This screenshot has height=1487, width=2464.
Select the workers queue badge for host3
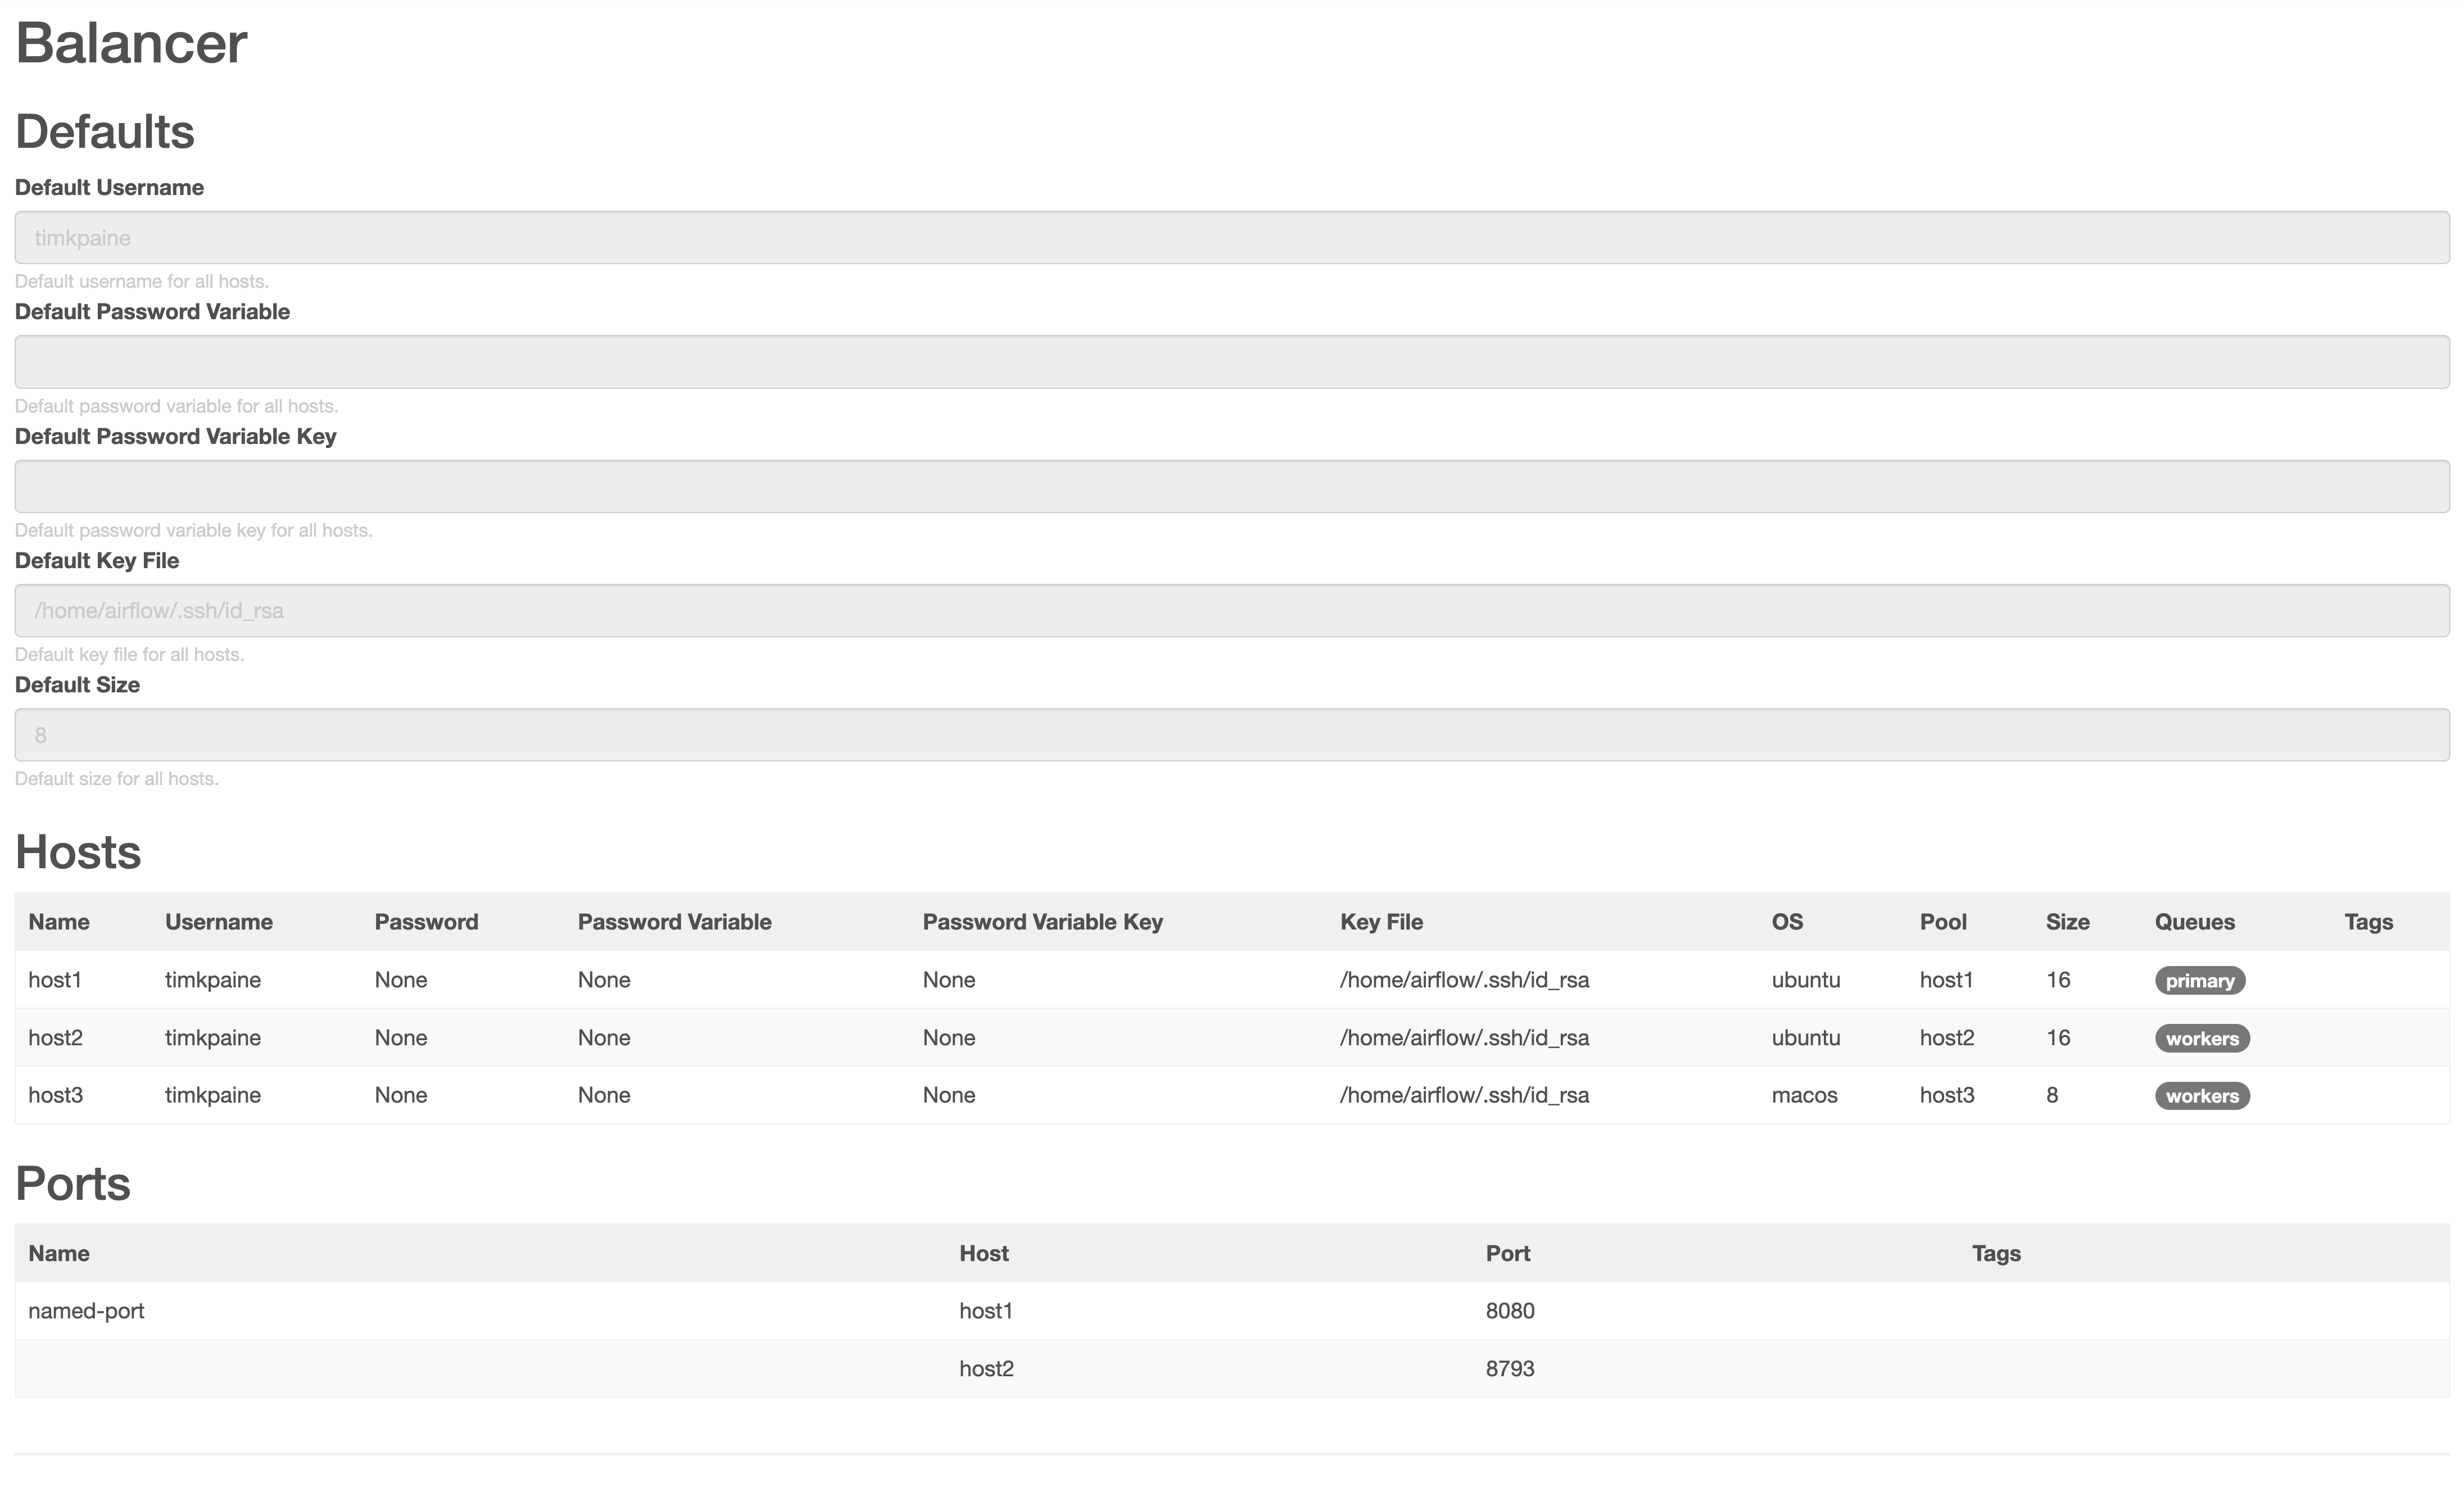pos(2202,1095)
